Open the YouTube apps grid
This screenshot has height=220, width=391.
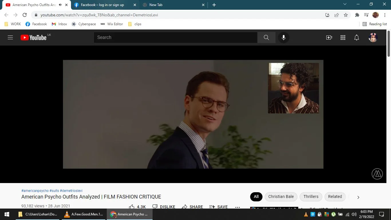pyautogui.click(x=343, y=38)
